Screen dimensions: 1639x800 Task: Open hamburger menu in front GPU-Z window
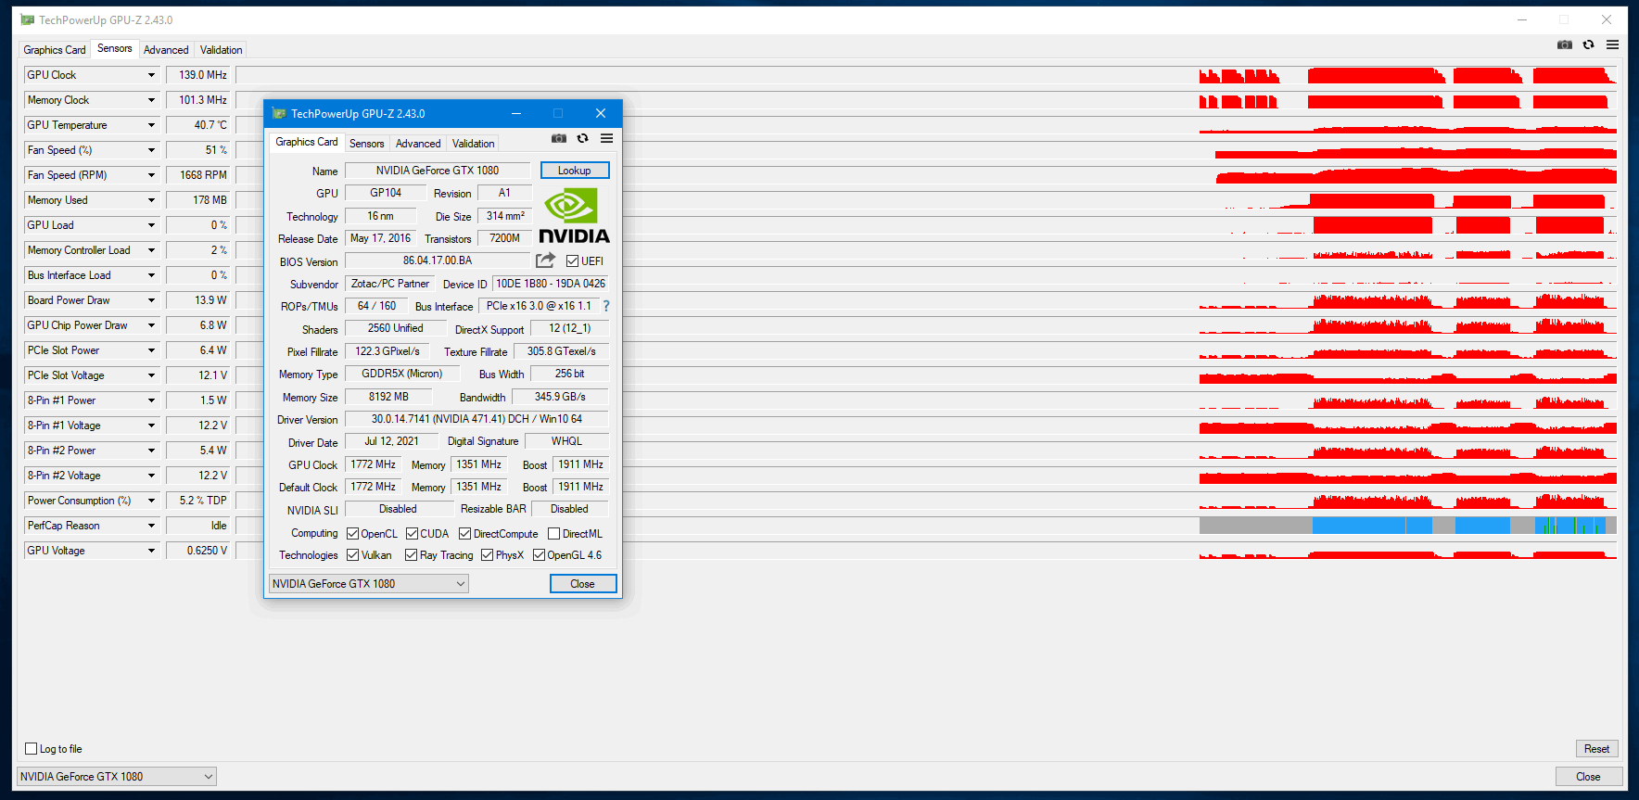606,138
